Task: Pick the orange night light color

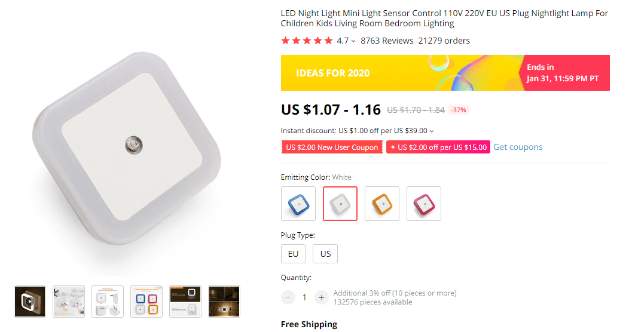Action: point(382,204)
